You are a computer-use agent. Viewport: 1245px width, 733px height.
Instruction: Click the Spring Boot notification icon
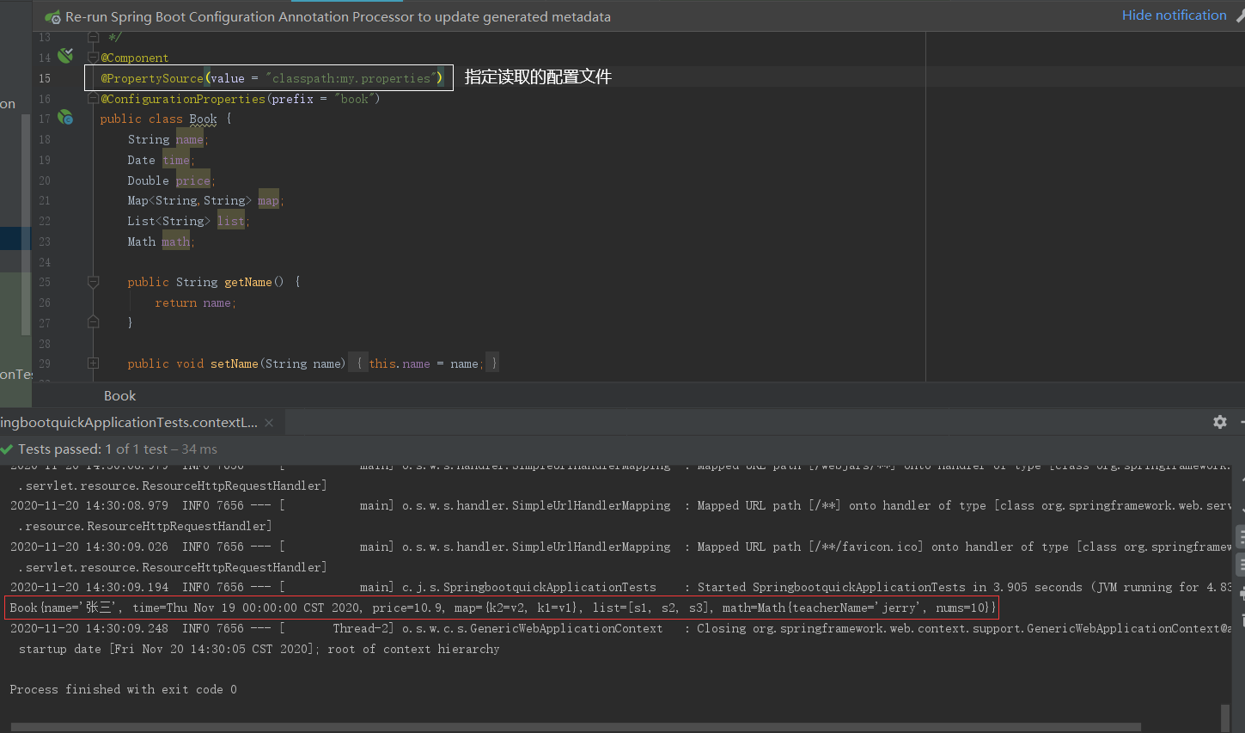click(52, 16)
